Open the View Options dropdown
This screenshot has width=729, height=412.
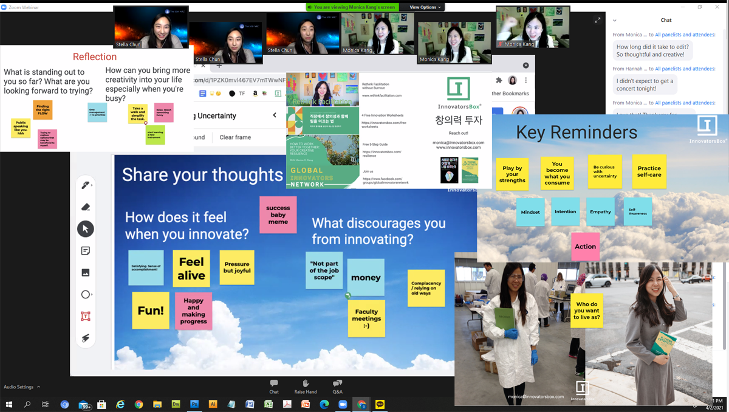point(425,7)
